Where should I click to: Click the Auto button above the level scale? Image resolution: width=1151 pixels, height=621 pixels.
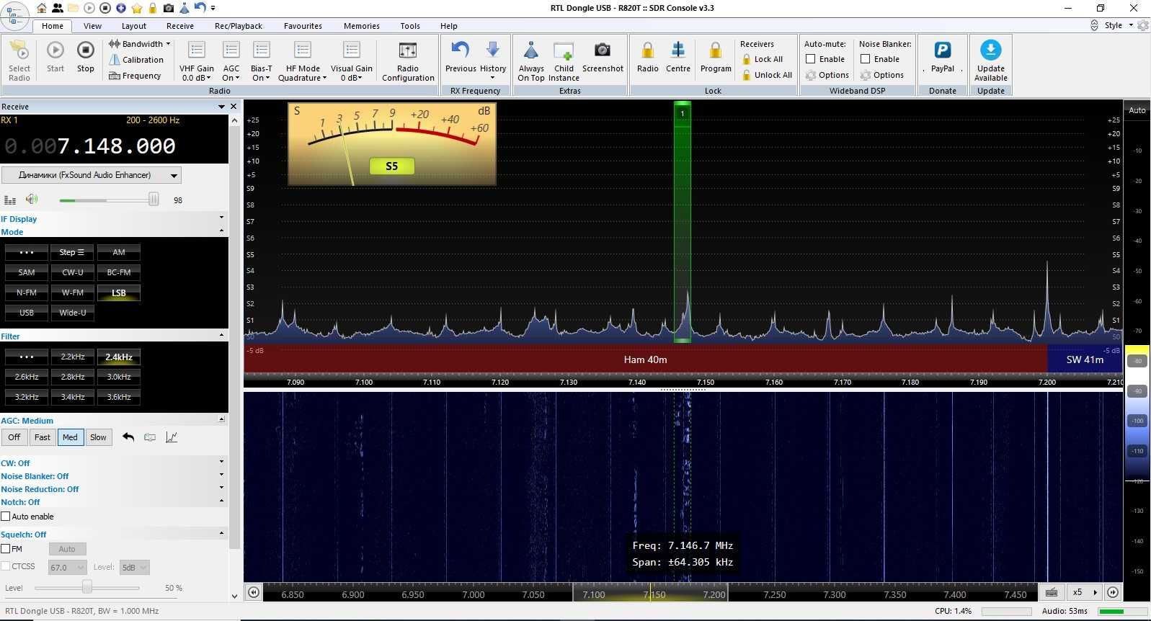point(1137,110)
